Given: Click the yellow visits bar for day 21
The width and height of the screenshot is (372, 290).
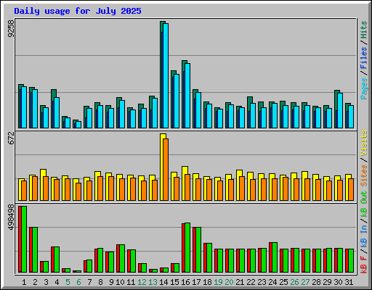Looking at the screenshot, I should [x=238, y=185].
